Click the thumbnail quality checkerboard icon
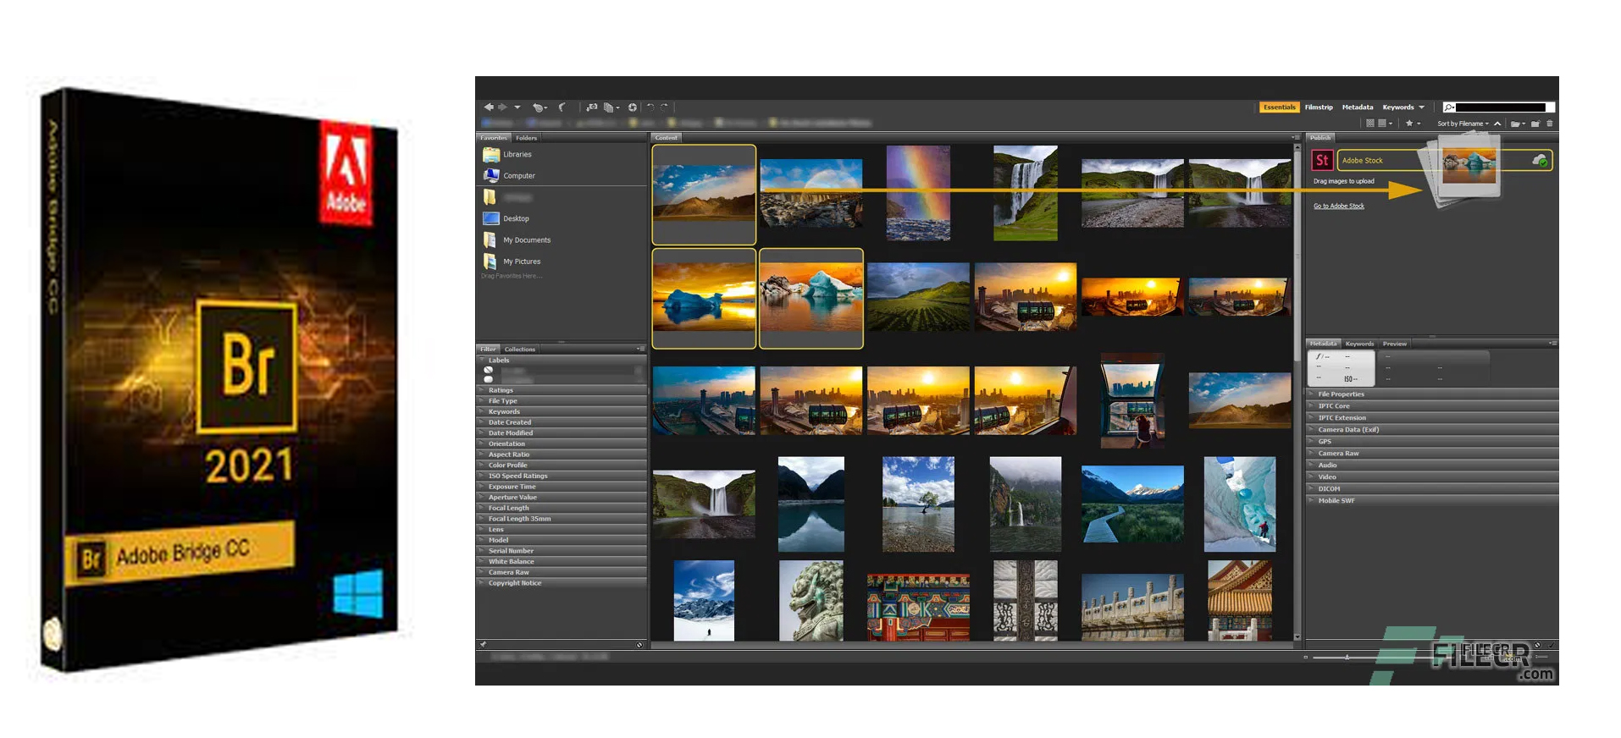 pos(1370,124)
